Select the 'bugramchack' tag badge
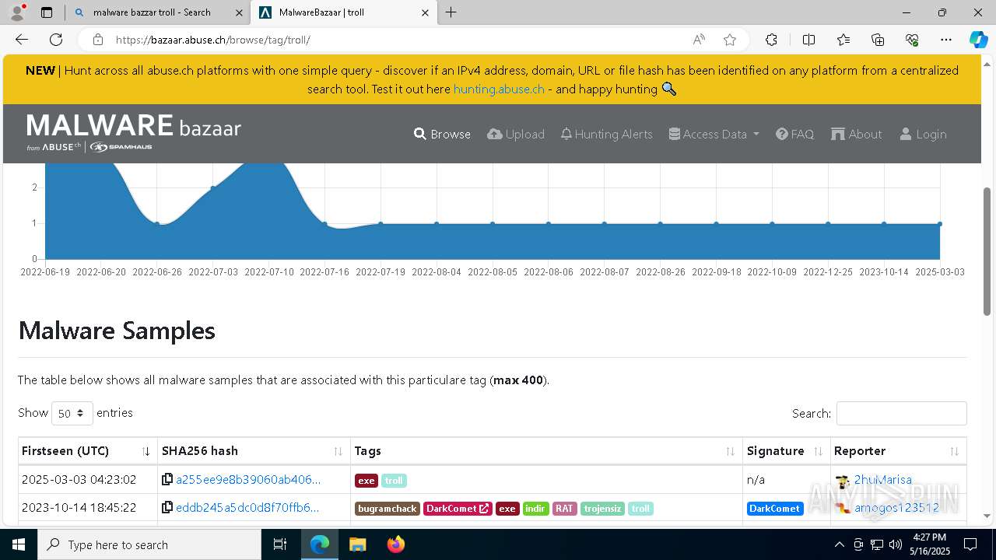Screen dimensions: 996x560 [x=388, y=509]
